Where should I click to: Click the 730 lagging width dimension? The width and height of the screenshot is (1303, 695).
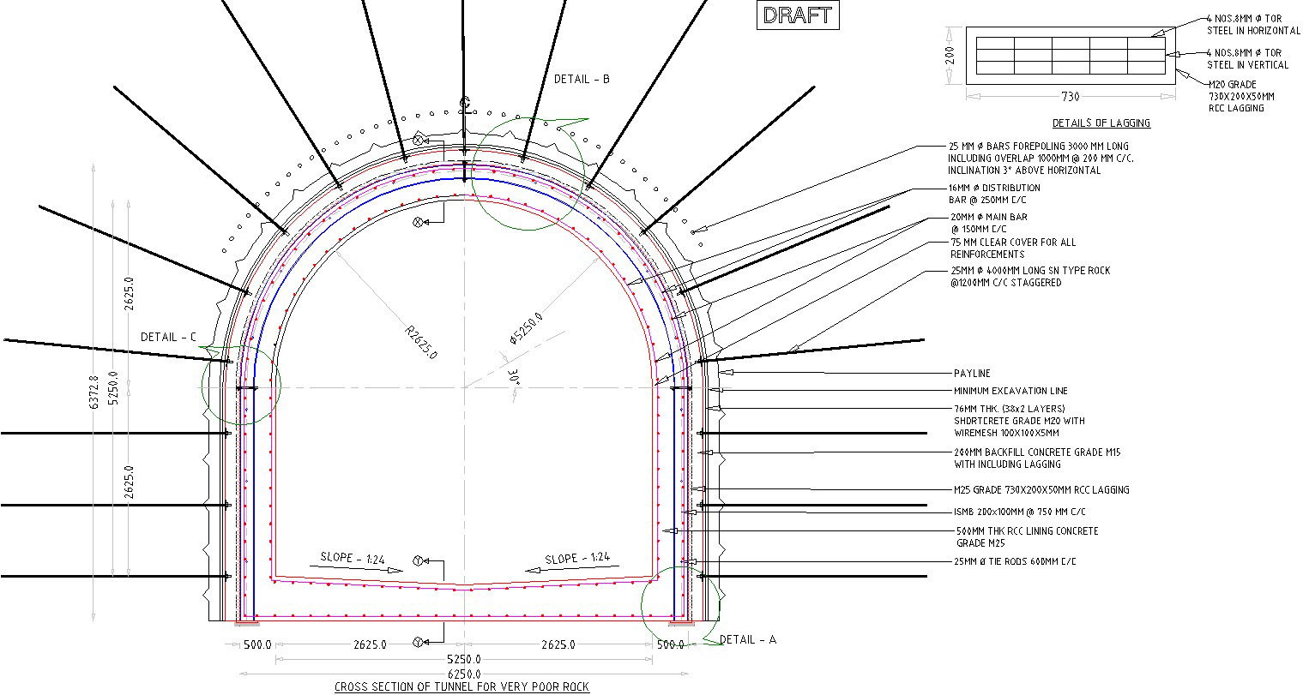pyautogui.click(x=1070, y=97)
